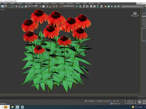The width and height of the screenshot is (146, 109).
Task: Activate Select and Rotate tool
Action: point(19,6)
